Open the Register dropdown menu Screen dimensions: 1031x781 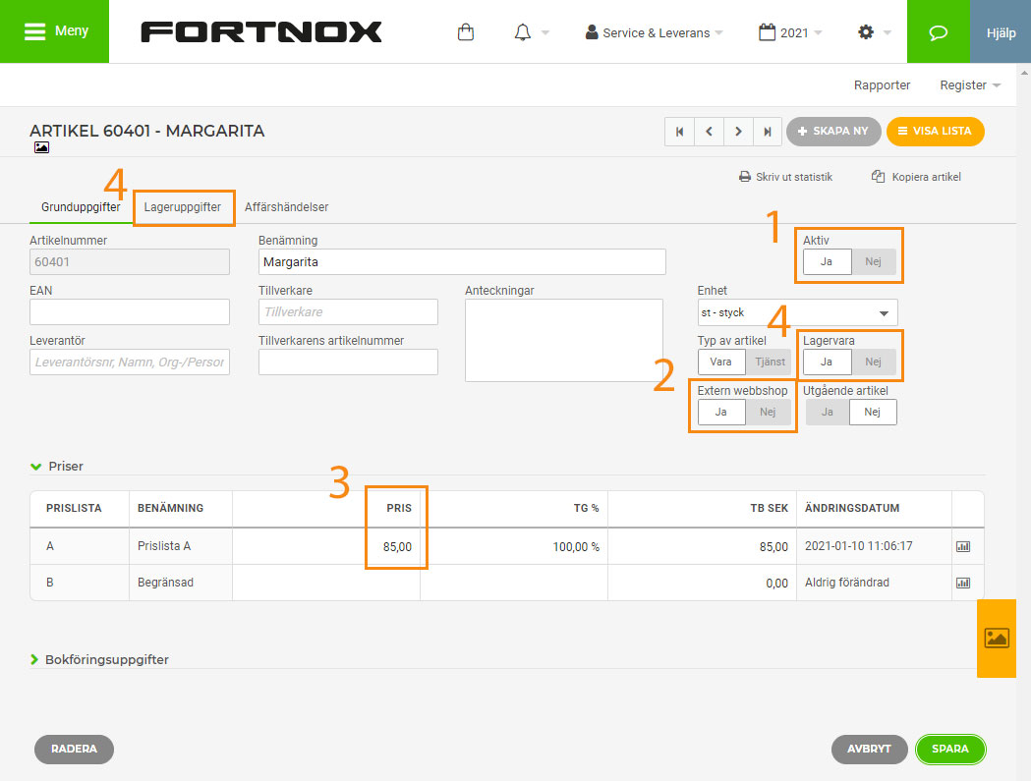970,84
